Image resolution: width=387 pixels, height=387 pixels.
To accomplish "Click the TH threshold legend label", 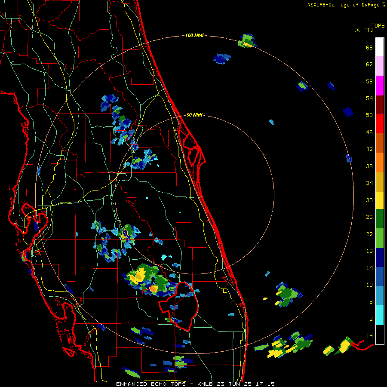I will (369, 336).
